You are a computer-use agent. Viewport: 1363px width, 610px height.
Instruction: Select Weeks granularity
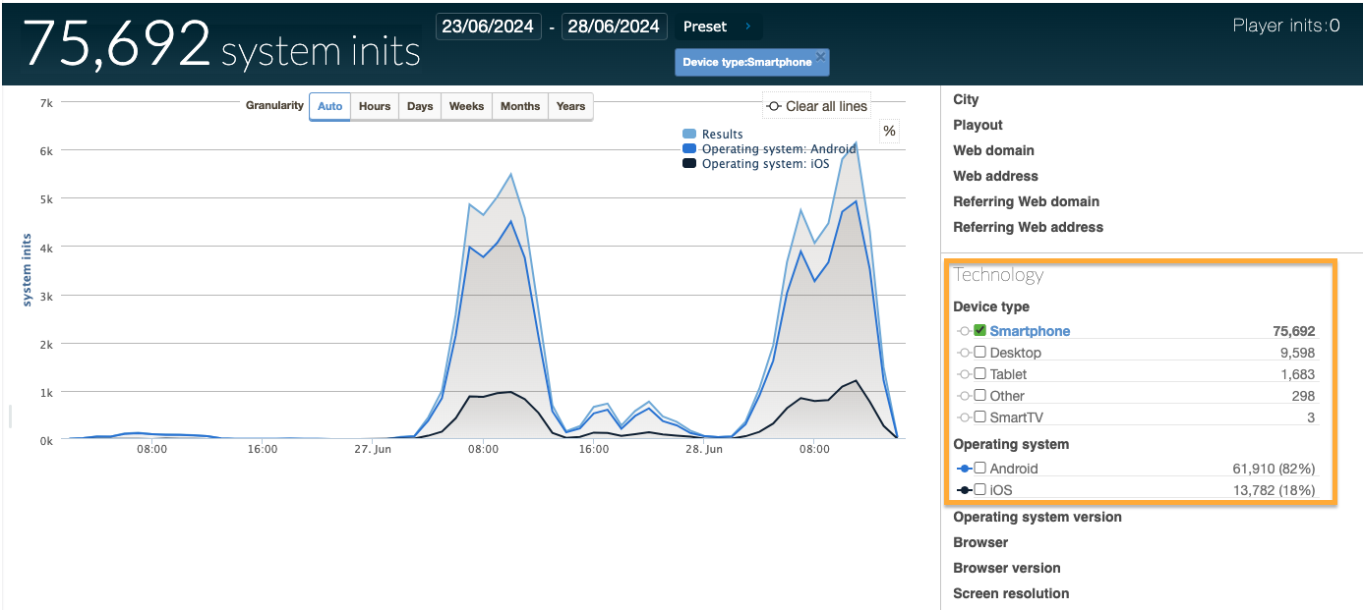467,106
